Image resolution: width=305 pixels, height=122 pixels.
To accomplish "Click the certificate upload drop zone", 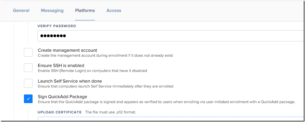I will [171, 119].
